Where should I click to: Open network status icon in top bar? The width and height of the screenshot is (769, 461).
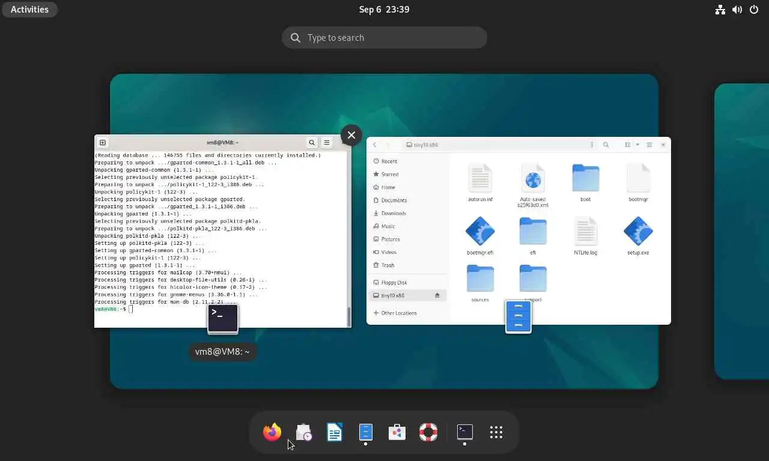tap(720, 9)
